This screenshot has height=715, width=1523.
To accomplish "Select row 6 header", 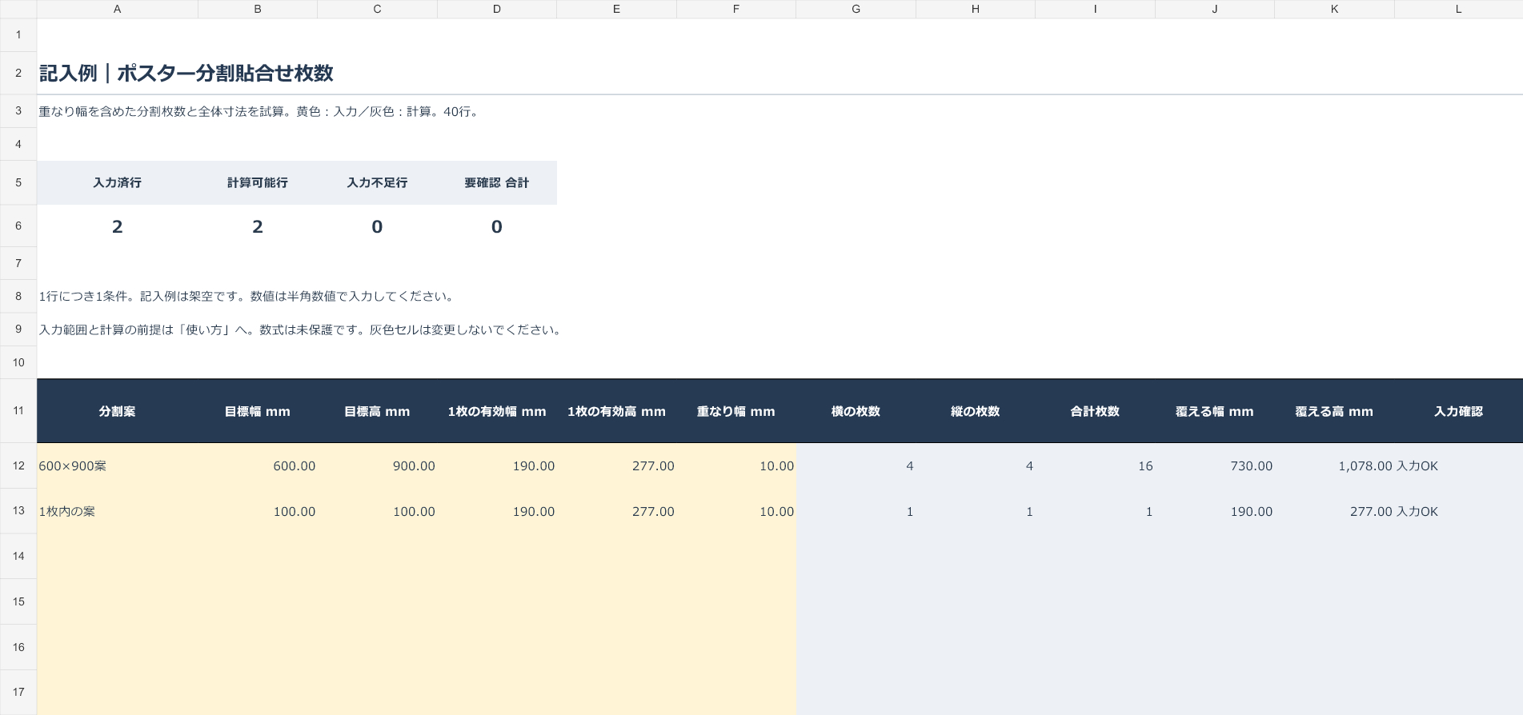I will (18, 226).
